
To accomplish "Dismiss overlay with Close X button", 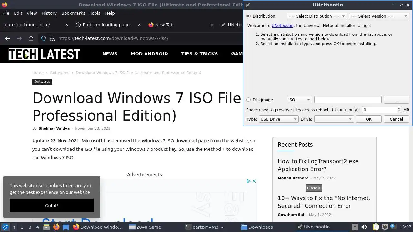I will coord(314,188).
